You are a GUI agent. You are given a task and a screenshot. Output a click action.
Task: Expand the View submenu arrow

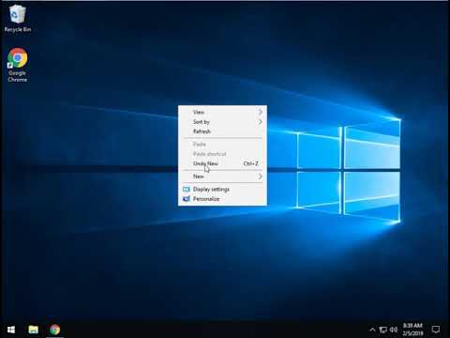260,112
